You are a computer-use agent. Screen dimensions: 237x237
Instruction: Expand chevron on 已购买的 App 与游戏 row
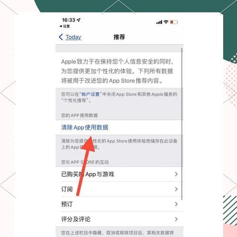coord(176,174)
